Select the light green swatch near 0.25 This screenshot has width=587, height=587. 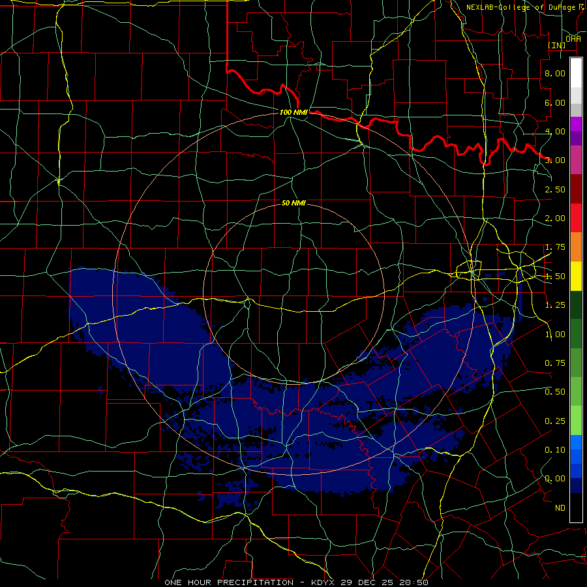pos(576,421)
